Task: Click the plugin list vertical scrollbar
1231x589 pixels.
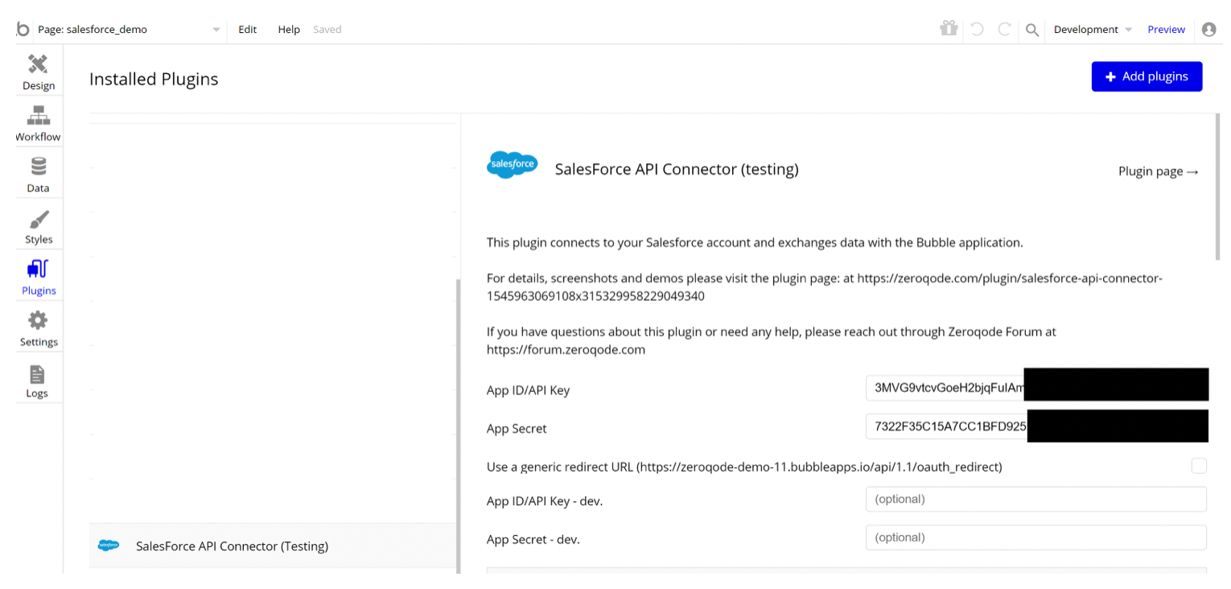Action: click(459, 426)
